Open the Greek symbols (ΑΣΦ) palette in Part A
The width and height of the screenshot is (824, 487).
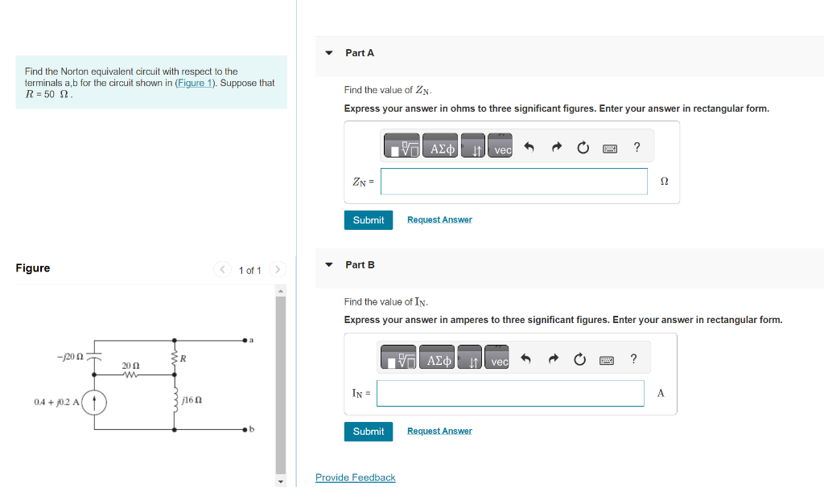(438, 146)
